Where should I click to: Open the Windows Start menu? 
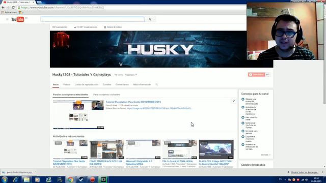pyautogui.click(x=5, y=179)
